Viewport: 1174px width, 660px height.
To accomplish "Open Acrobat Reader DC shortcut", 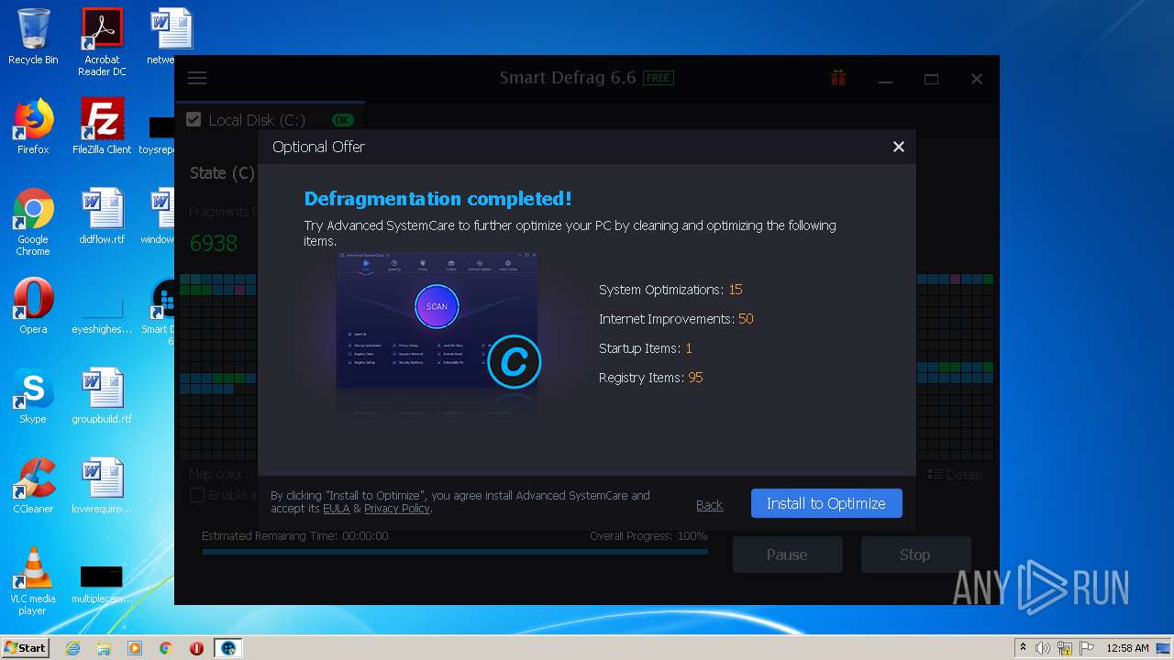I will [102, 42].
